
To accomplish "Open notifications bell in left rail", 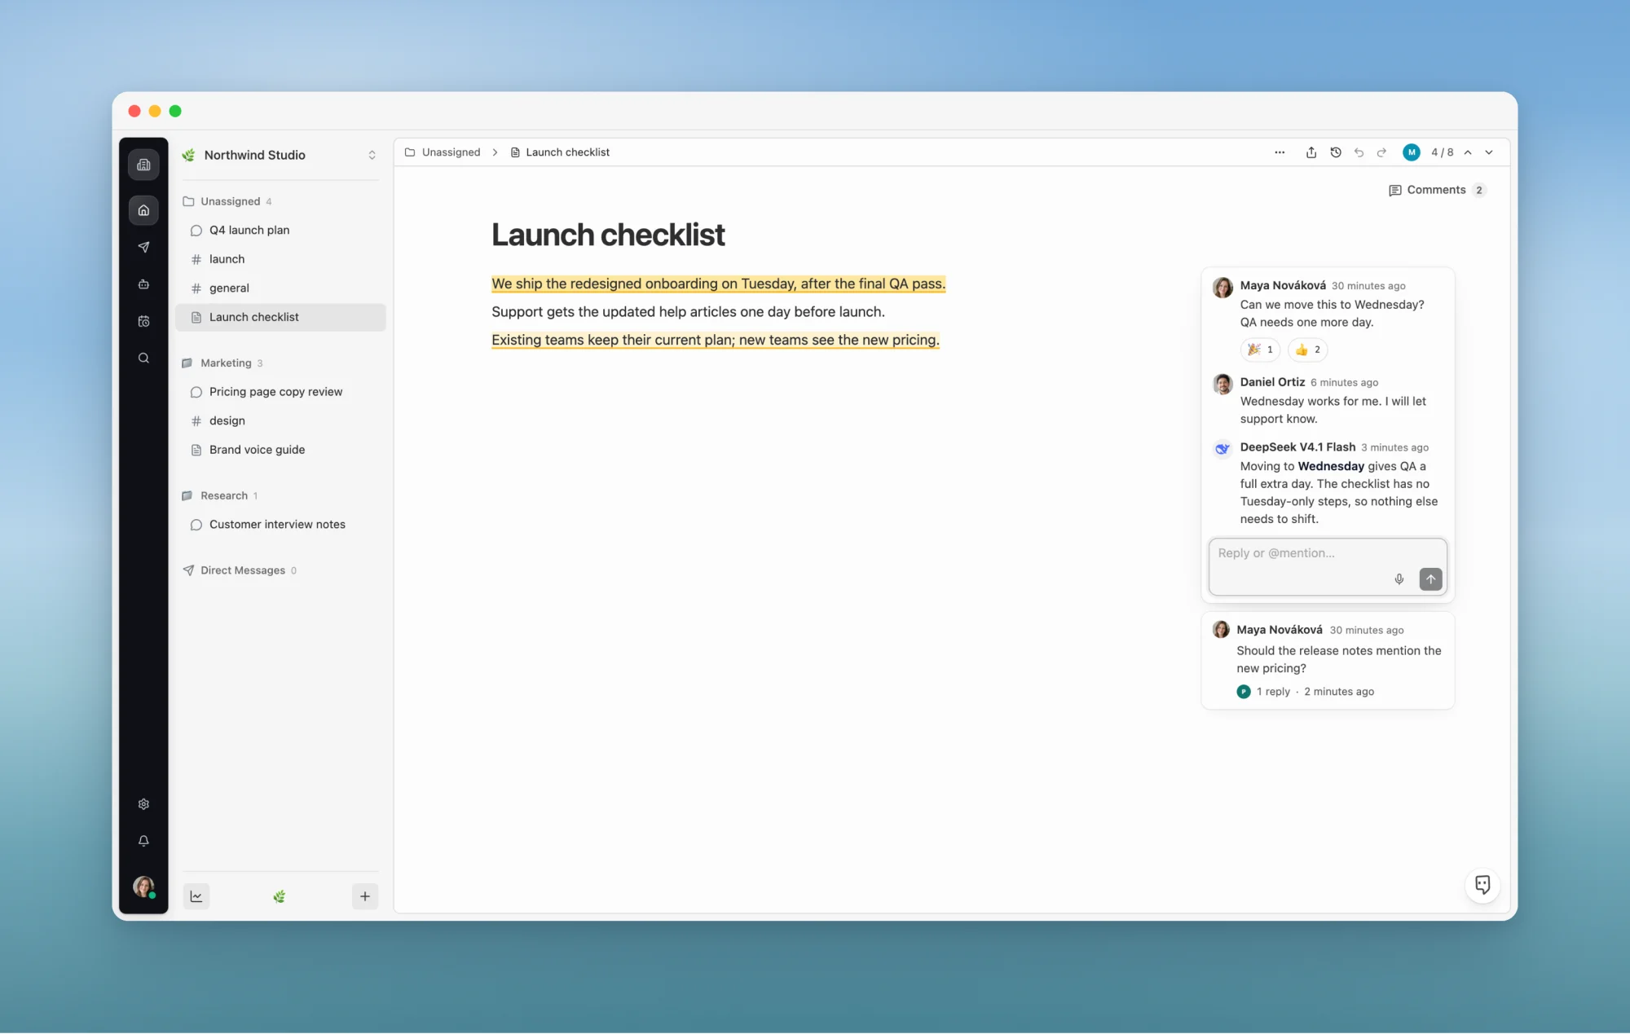I will point(143,841).
